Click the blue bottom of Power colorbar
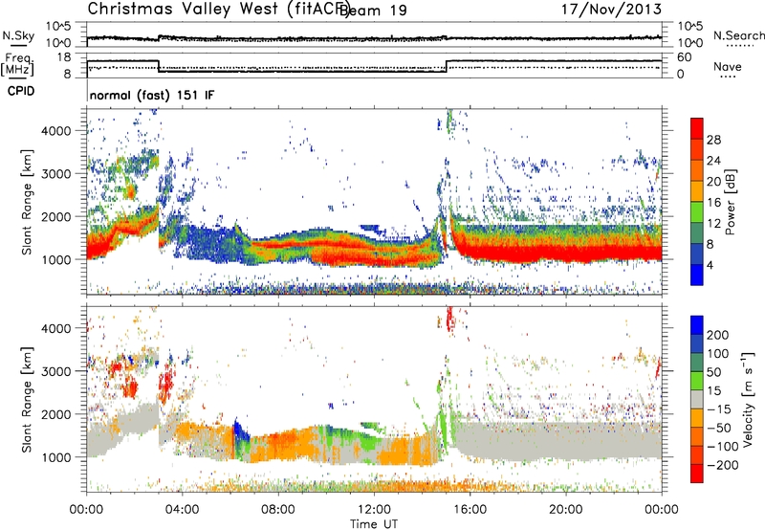The height and width of the screenshot is (530, 765). click(x=697, y=275)
